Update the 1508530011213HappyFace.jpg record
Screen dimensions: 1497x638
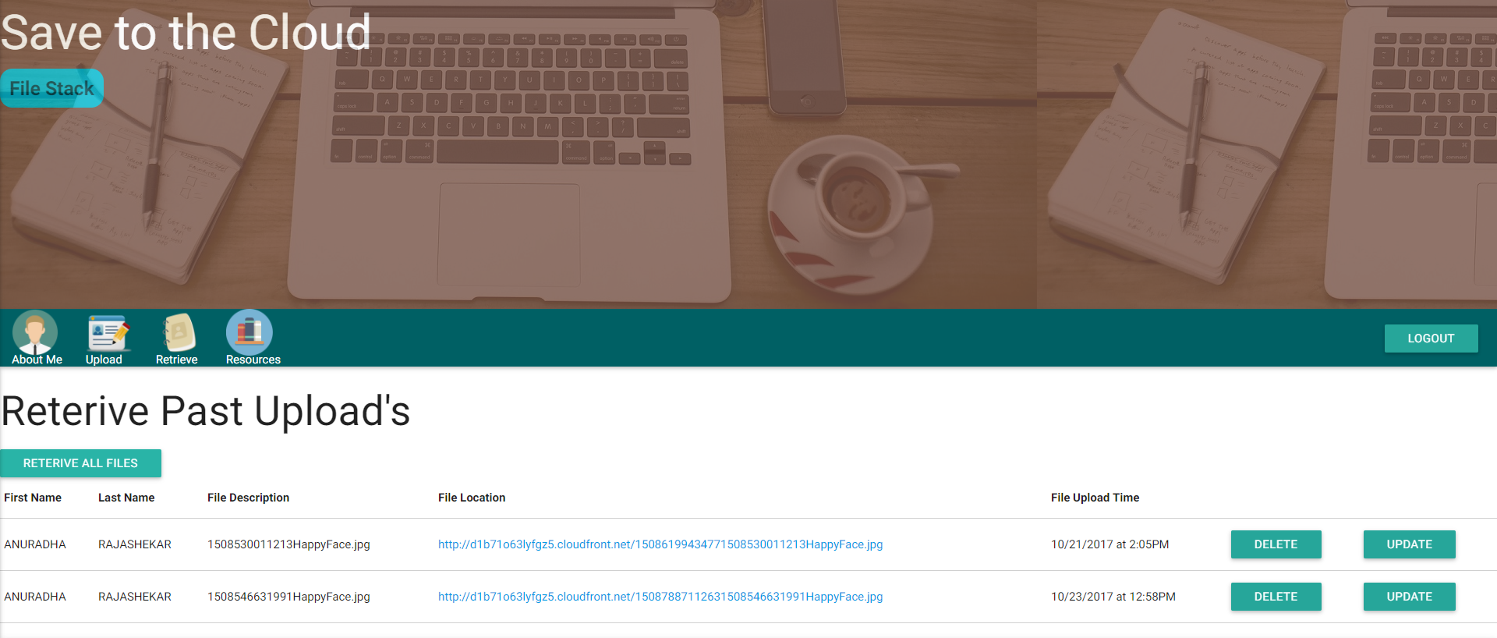coord(1409,544)
